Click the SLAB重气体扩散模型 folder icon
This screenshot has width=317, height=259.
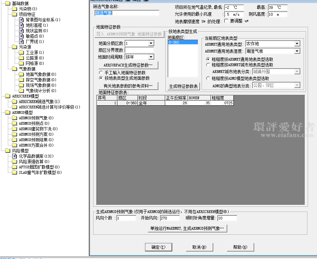point(14,172)
